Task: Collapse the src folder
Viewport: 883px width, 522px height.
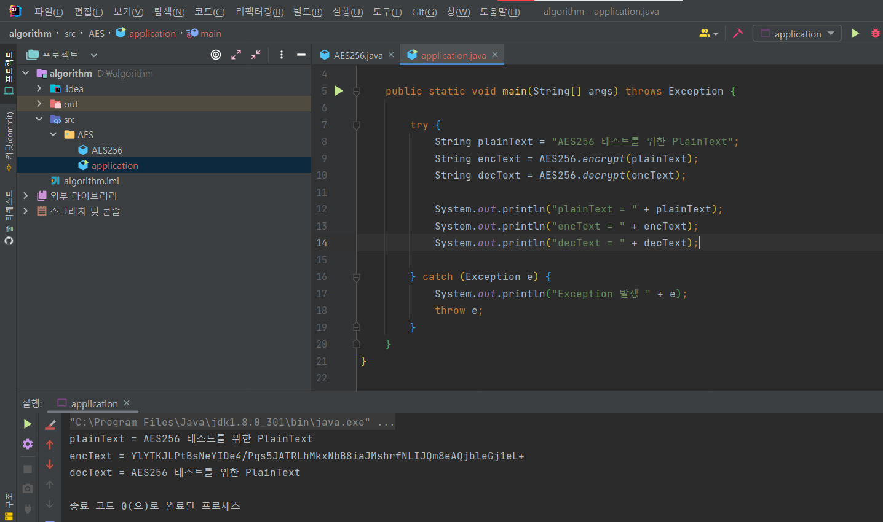Action: coord(39,119)
